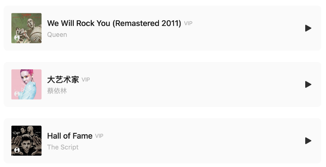
Task: Click VIP badge beside 大艺术家
Action: (86, 80)
